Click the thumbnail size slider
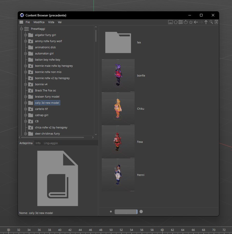Viewport: 232px width, 234px height. click(126, 212)
